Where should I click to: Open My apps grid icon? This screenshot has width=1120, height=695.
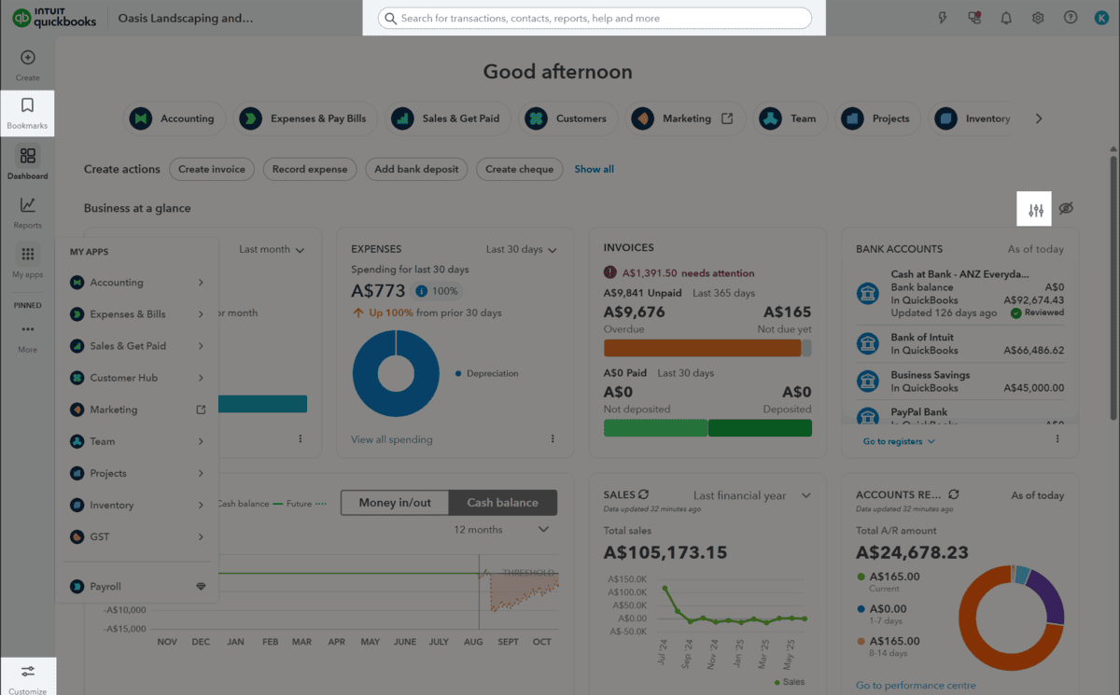tap(28, 255)
